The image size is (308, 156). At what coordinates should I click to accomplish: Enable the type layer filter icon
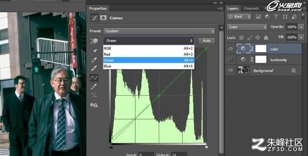pyautogui.click(x=276, y=17)
